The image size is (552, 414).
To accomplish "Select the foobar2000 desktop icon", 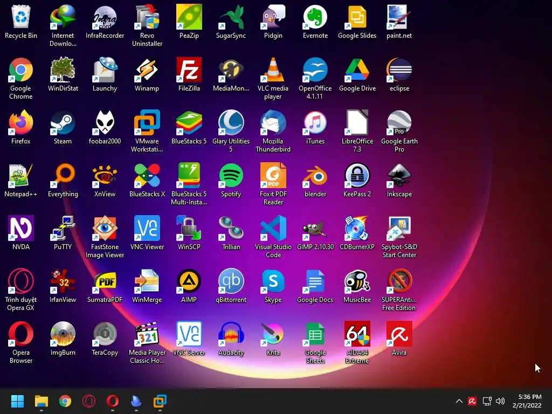I will [105, 122].
